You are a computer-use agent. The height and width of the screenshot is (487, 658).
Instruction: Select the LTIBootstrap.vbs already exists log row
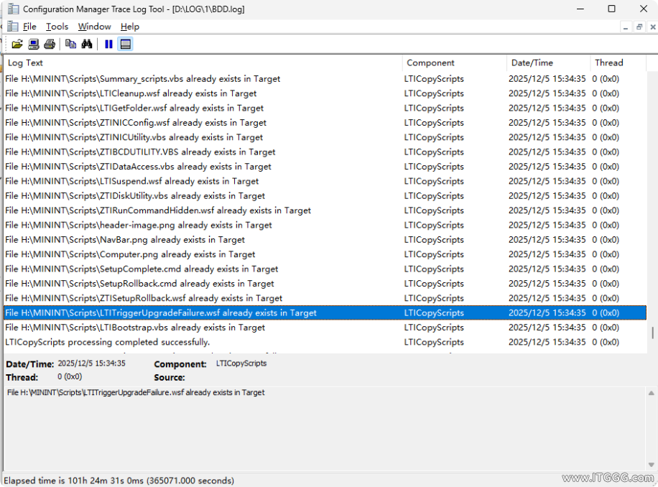[135, 328]
